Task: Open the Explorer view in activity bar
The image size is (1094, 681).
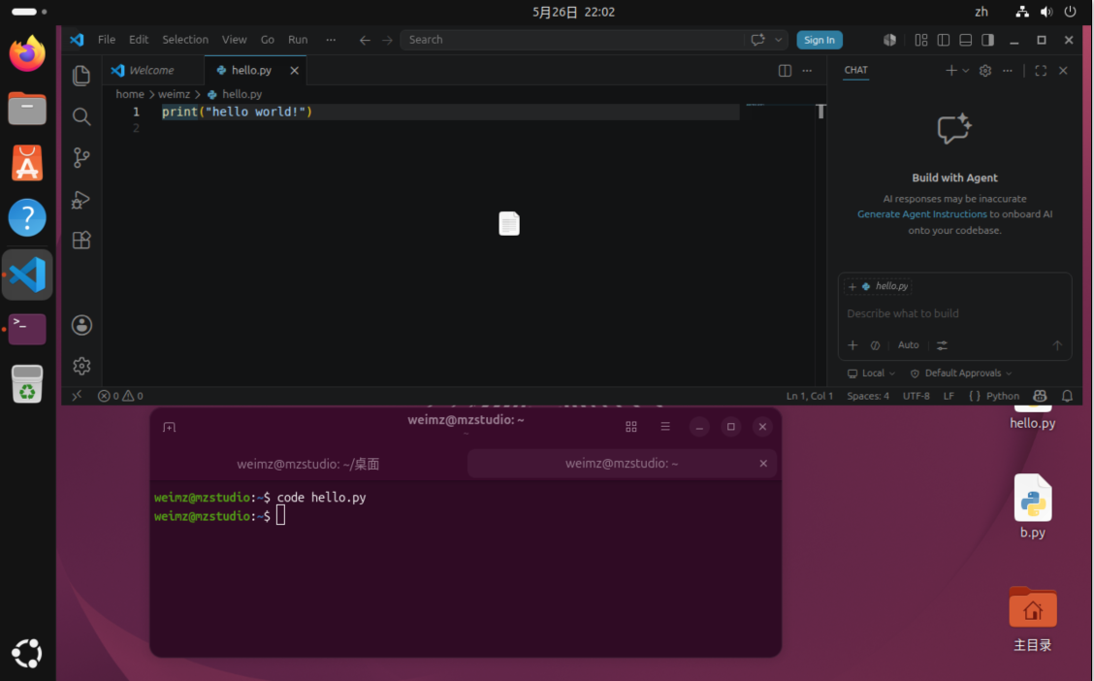Action: 81,76
